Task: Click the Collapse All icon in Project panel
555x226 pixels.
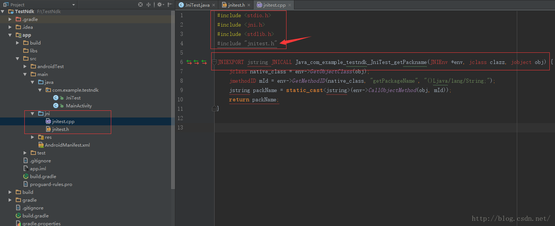Action: click(149, 4)
